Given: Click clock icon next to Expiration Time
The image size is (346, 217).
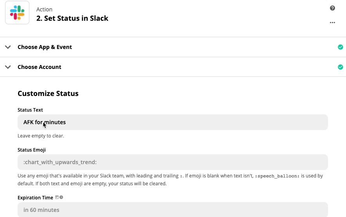Looking at the screenshot, I should coord(61,197).
